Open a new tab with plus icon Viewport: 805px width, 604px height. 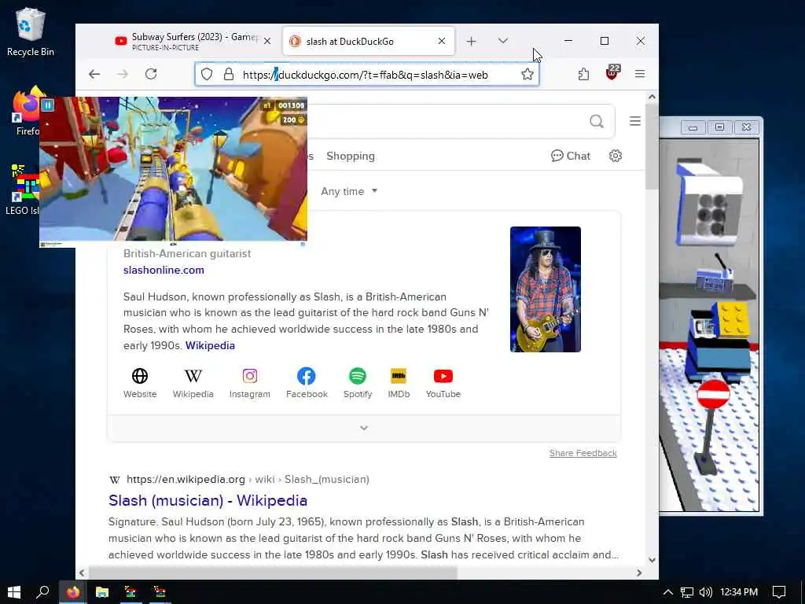(472, 41)
